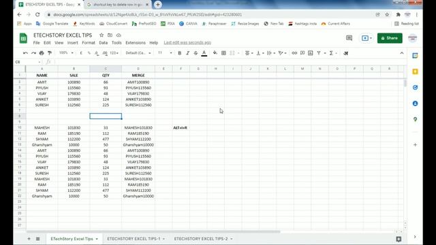Toggle italic formatting
The width and height of the screenshot is (436, 245).
pos(188,53)
